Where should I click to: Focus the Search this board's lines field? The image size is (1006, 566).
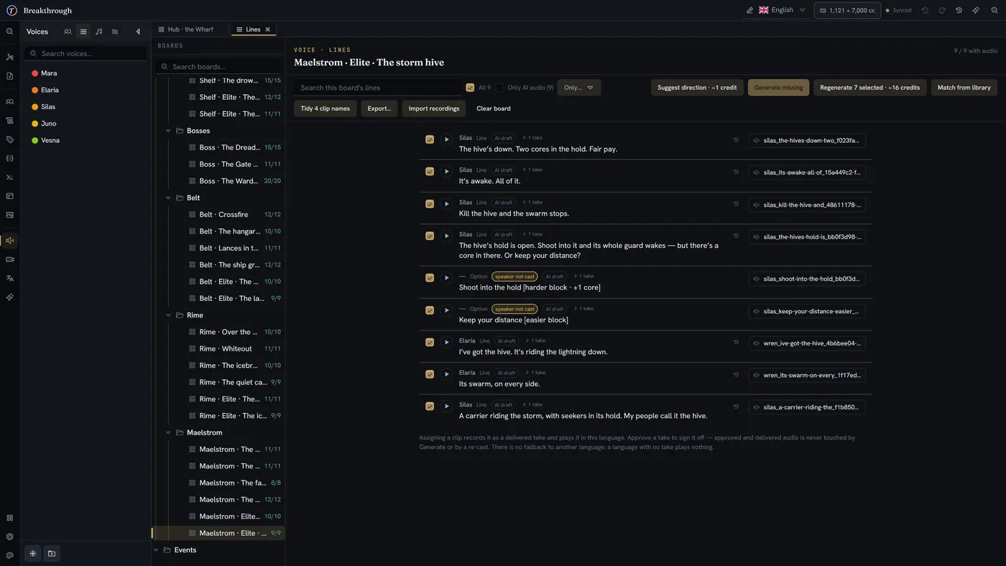click(377, 88)
